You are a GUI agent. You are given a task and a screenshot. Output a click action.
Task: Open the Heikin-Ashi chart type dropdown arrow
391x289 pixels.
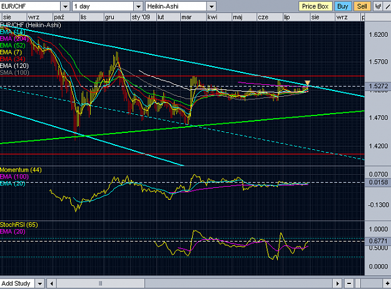tap(211, 6)
